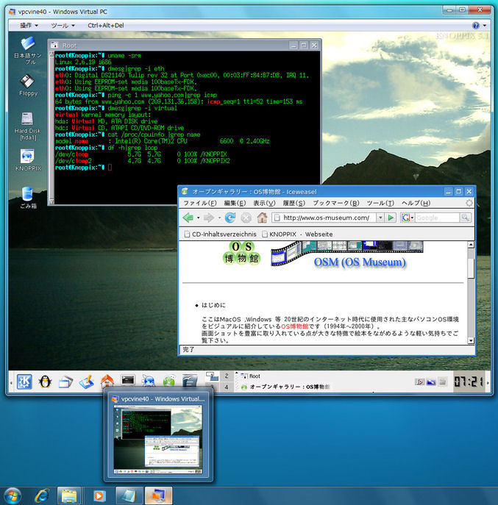Open the back history dropdown arrow
Screen dimensions: 498x505
click(198, 218)
